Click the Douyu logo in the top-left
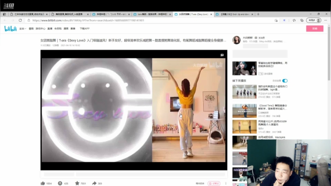This screenshot has height=186, width=331. (9, 6)
